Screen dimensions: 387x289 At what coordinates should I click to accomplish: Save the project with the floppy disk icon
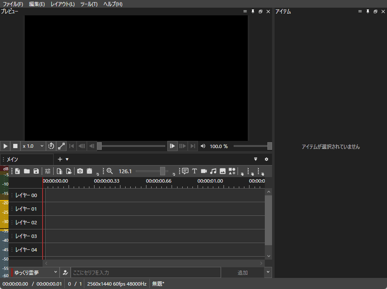tap(36, 171)
